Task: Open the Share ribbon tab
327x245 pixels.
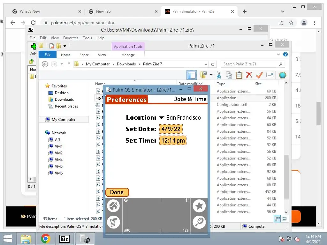Action: (84, 55)
